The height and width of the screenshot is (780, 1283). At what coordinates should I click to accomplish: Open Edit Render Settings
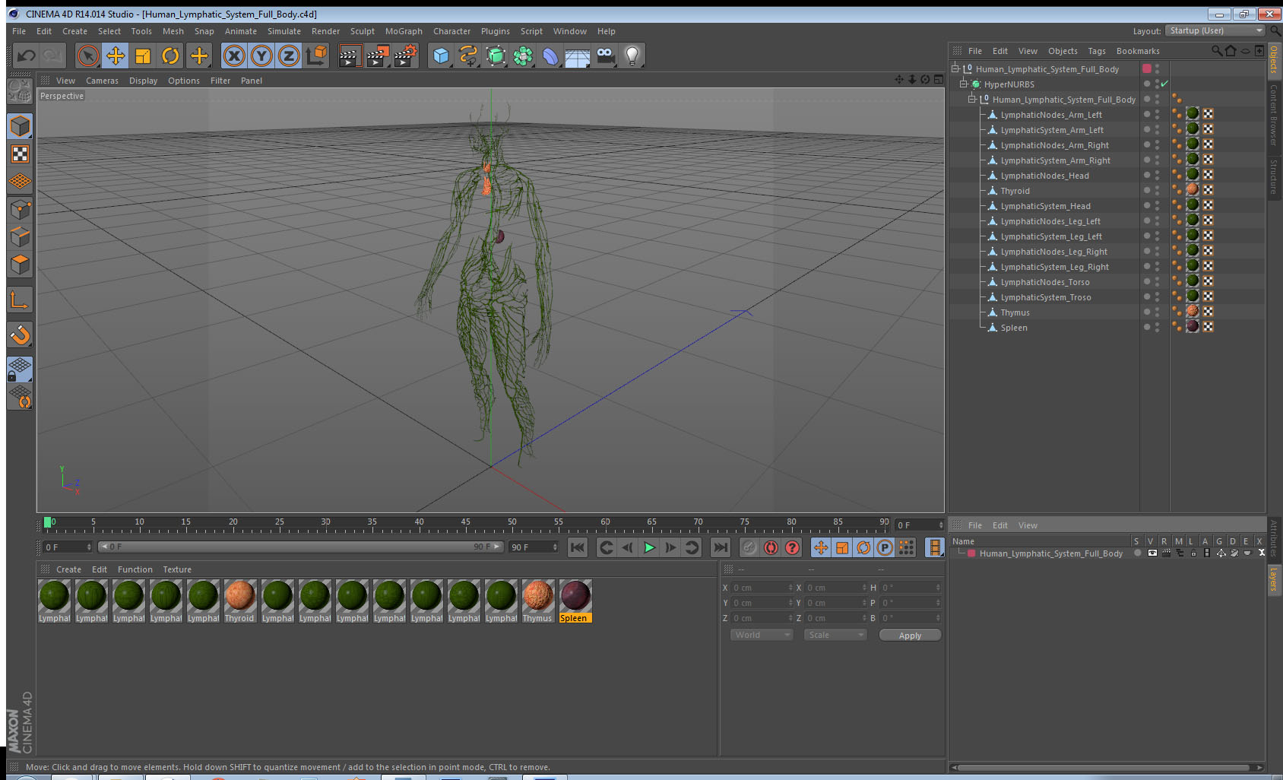coord(406,55)
